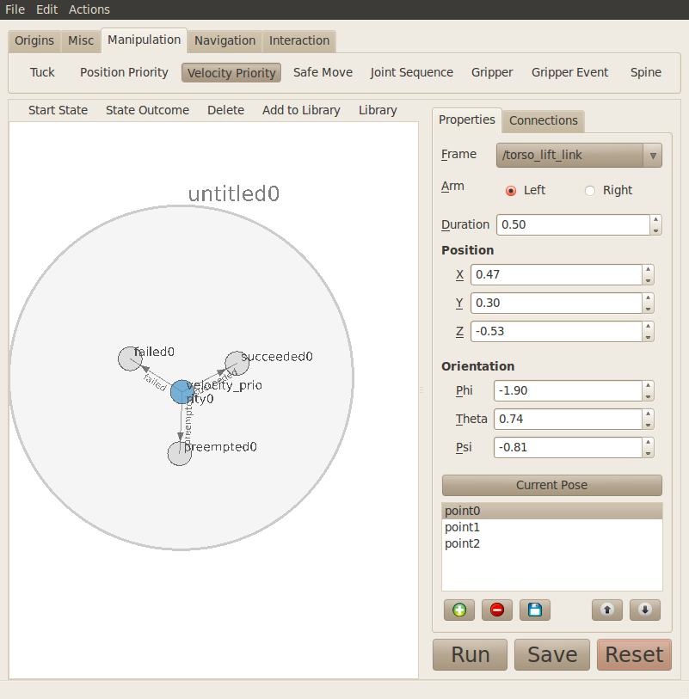Switch to the Connections tab
Viewport: 689px width, 699px height.
(x=543, y=121)
